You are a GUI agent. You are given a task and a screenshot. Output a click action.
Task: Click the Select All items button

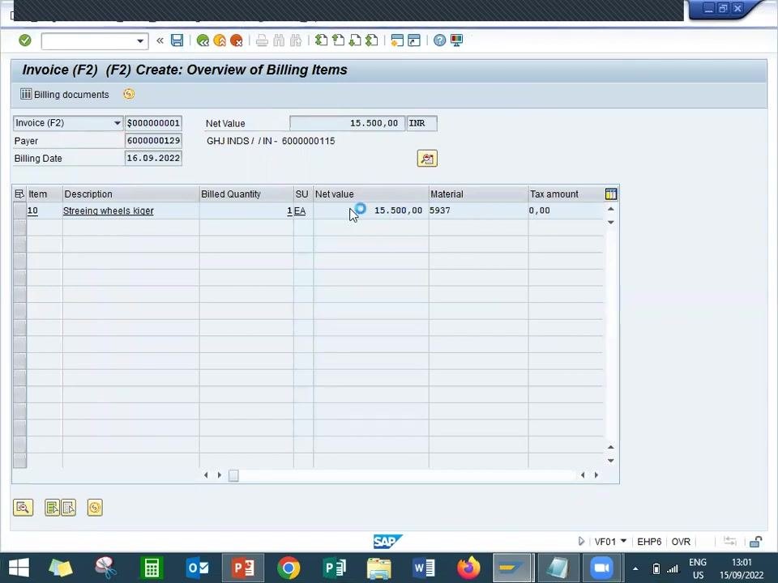click(52, 508)
